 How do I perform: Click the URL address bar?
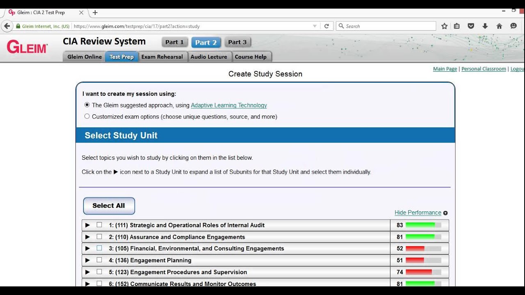tap(192, 26)
